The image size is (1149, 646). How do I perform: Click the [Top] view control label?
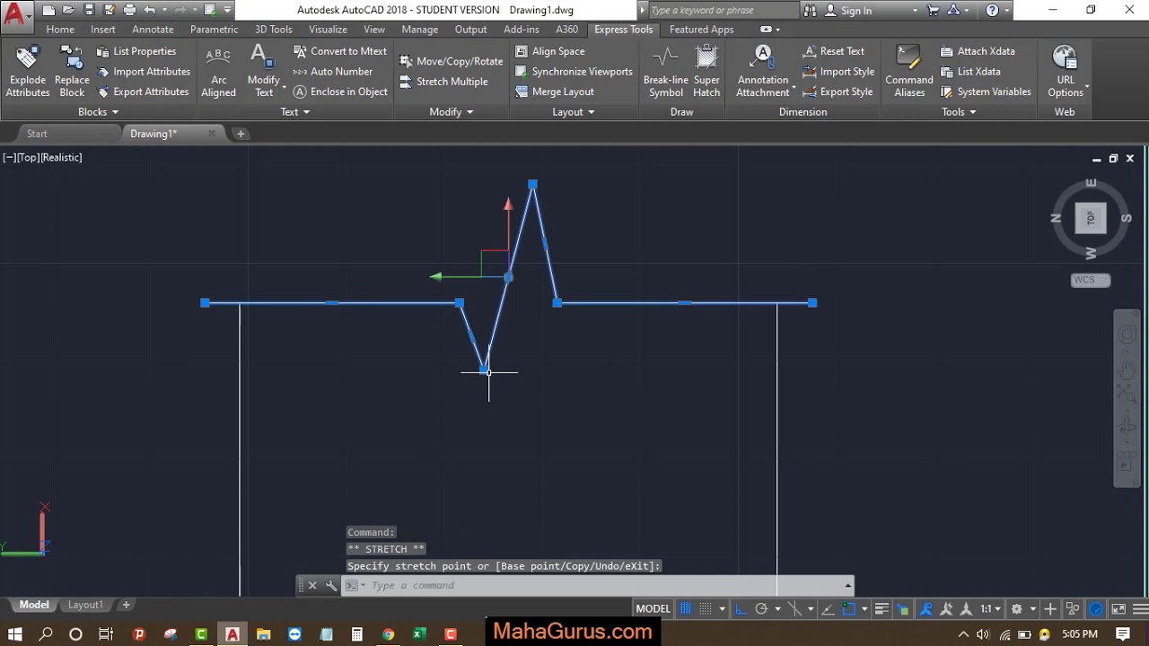(x=28, y=158)
